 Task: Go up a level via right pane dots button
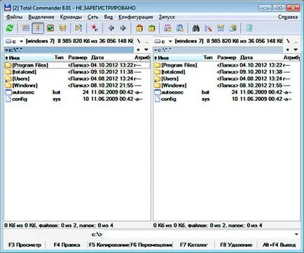coord(296,41)
